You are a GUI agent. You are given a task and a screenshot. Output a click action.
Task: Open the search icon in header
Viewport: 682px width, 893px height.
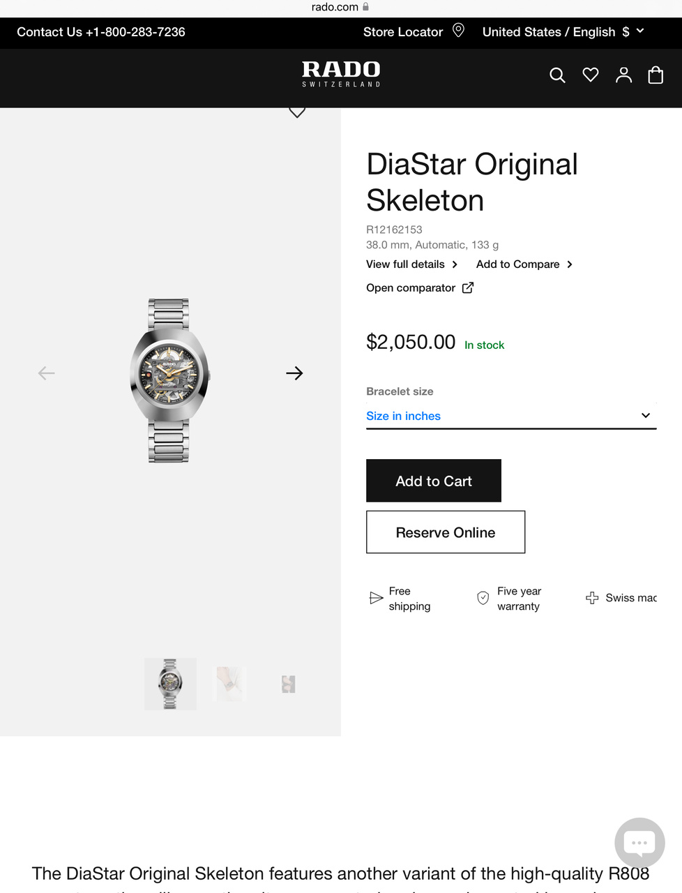(557, 75)
